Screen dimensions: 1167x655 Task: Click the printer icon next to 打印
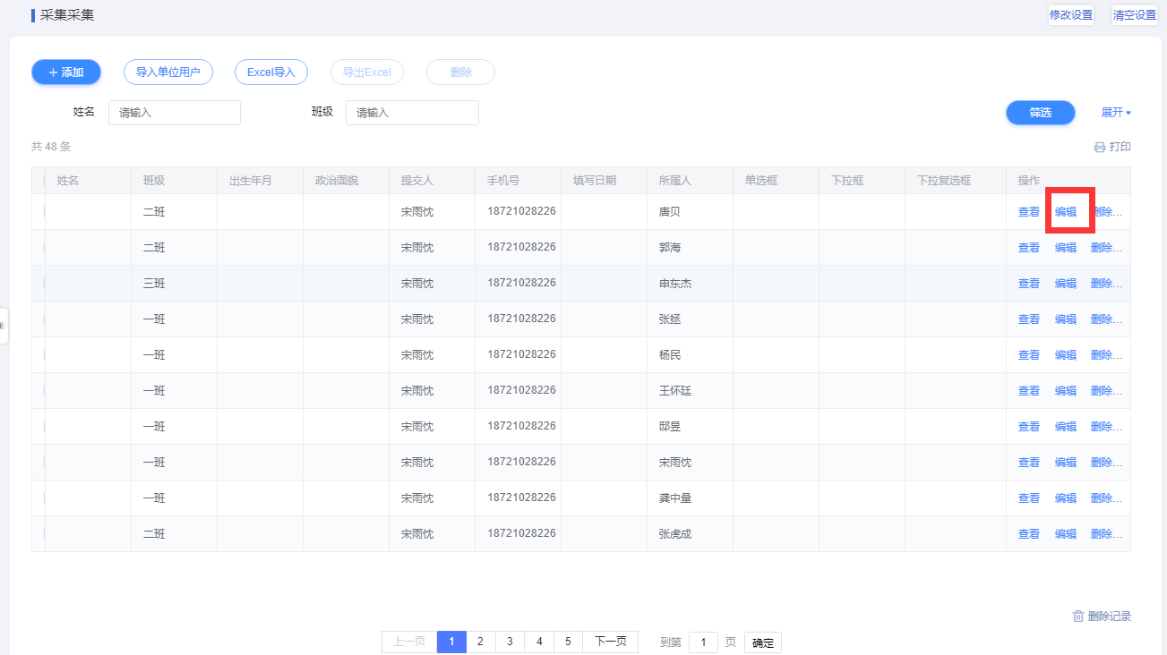coord(1099,147)
